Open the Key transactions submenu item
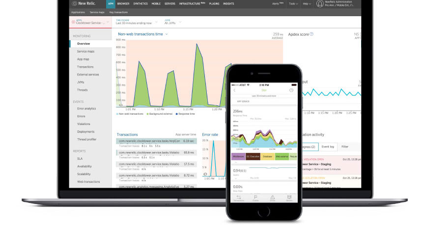423x225 pixels. tap(118, 12)
